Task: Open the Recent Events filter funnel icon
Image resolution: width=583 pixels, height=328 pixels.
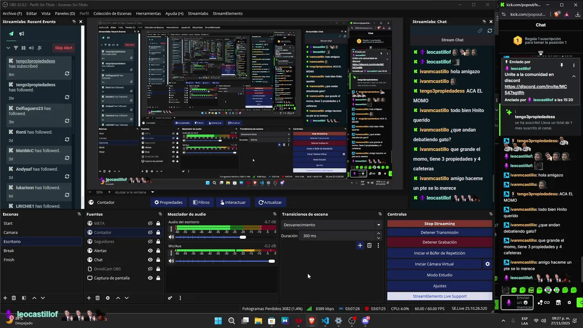Action: (16, 48)
